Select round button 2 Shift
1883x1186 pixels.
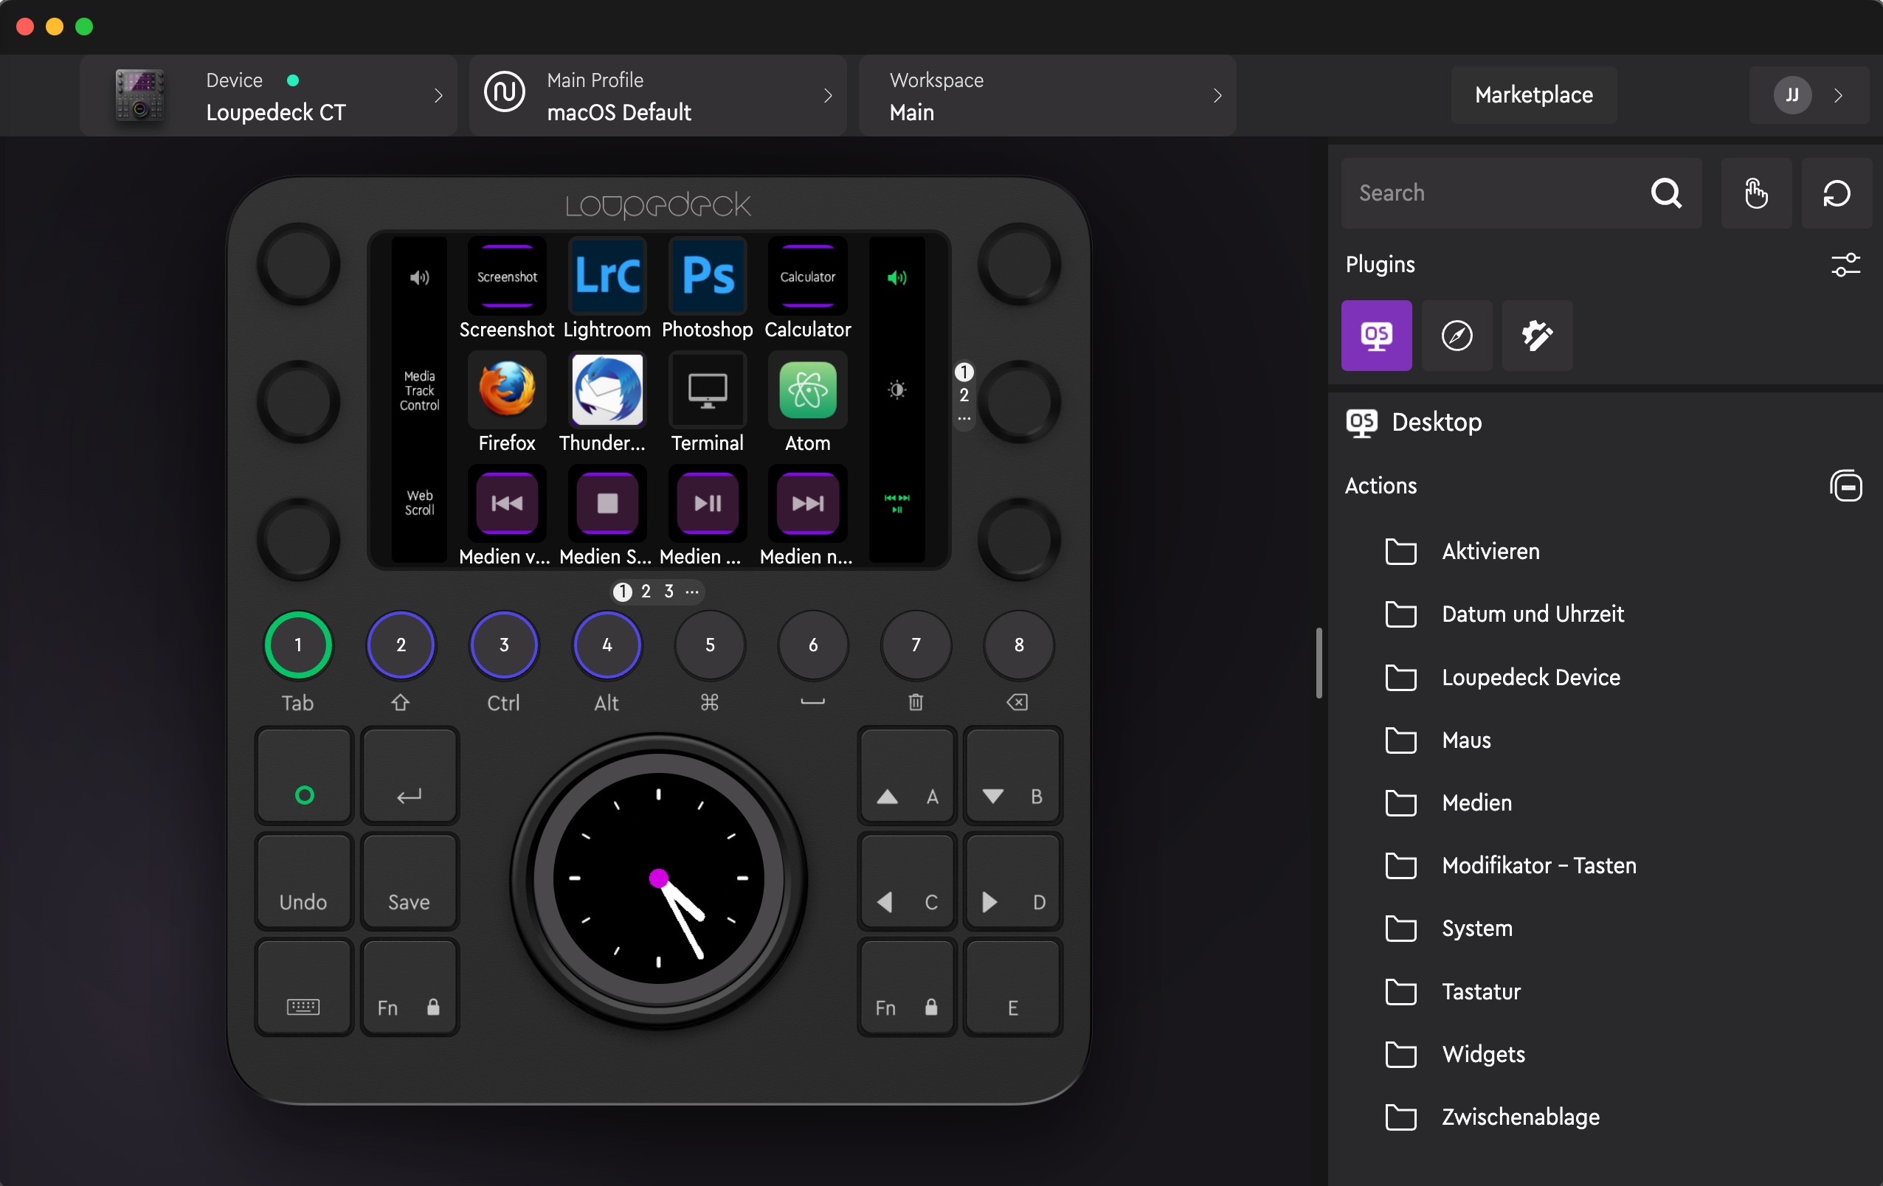click(401, 645)
